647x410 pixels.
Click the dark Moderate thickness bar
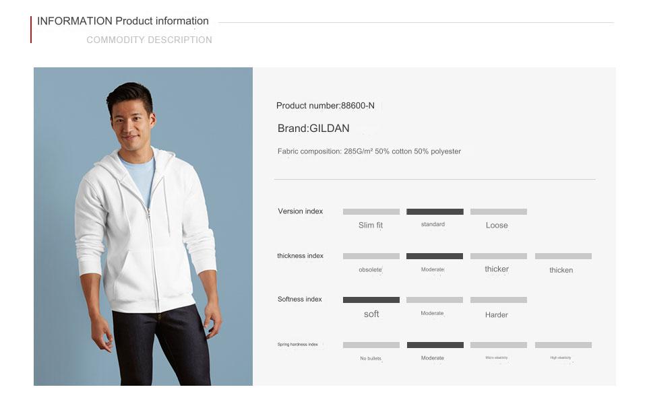435,256
